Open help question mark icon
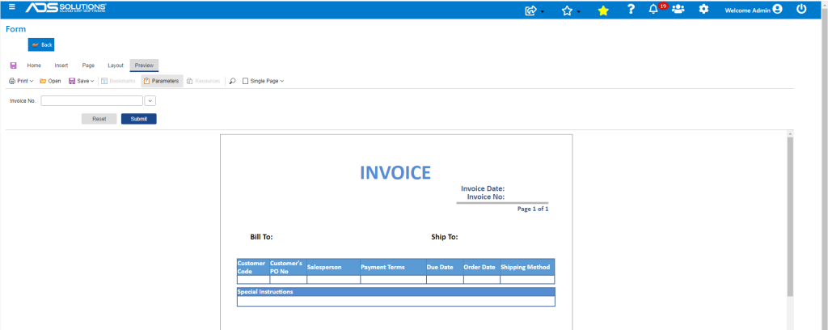This screenshot has height=330, width=828. coord(631,9)
